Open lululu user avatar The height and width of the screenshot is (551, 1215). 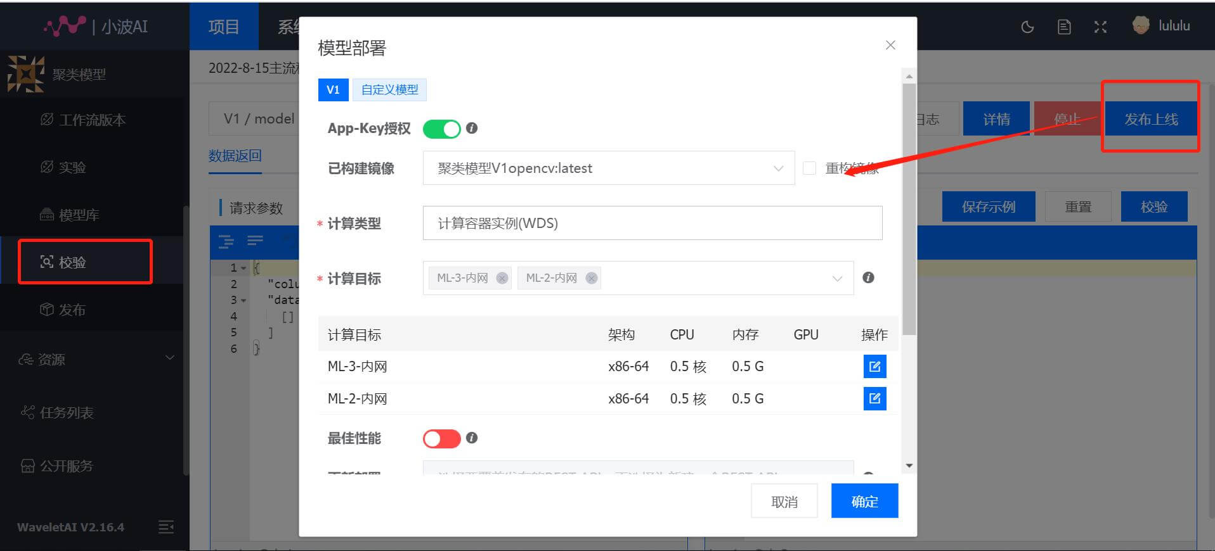tap(1141, 25)
